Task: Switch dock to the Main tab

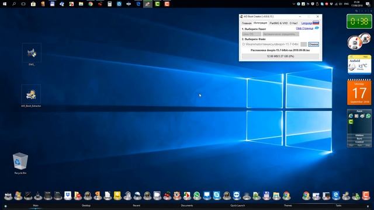Action: 36,205
